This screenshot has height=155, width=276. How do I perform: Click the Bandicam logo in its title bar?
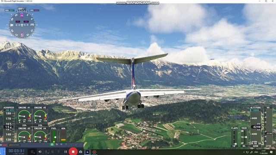point(4,145)
